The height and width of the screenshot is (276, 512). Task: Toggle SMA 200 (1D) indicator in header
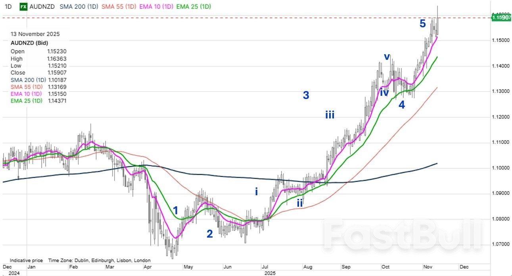pyautogui.click(x=79, y=7)
